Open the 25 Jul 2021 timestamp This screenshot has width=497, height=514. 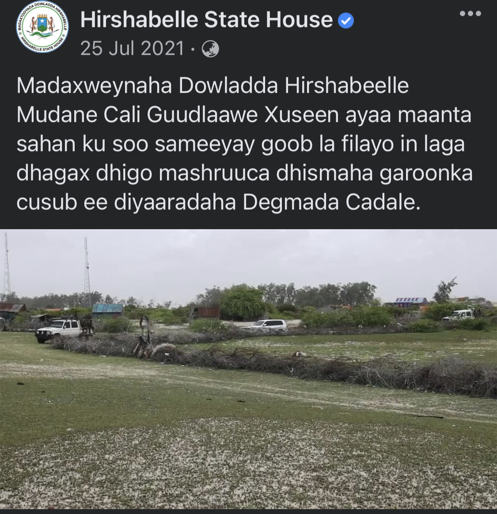[x=132, y=49]
